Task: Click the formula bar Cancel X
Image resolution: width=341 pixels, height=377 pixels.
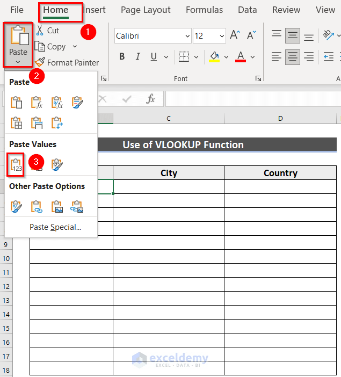Action: (103, 99)
